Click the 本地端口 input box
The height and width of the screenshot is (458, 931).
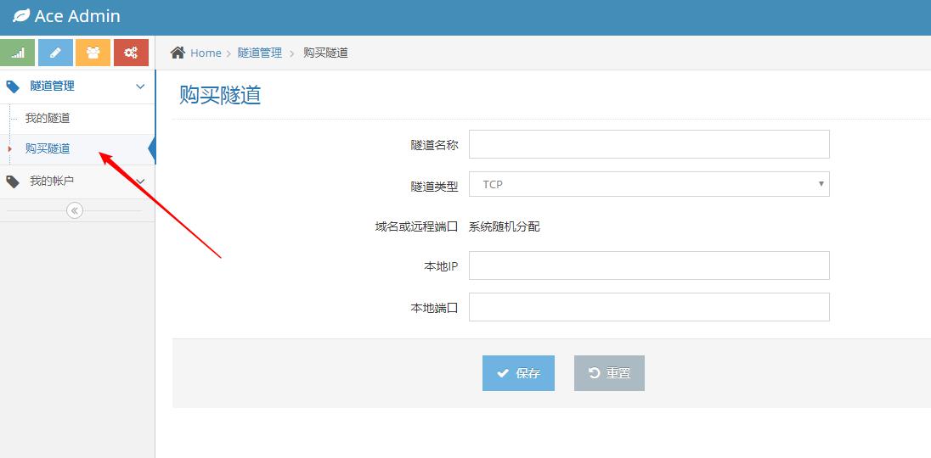tap(649, 307)
